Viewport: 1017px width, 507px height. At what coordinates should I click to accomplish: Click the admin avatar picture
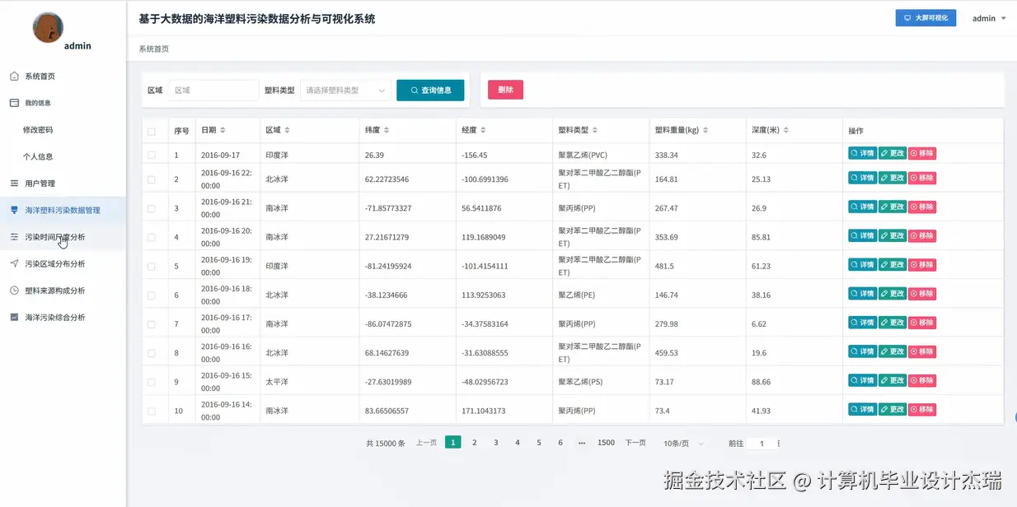pos(48,27)
